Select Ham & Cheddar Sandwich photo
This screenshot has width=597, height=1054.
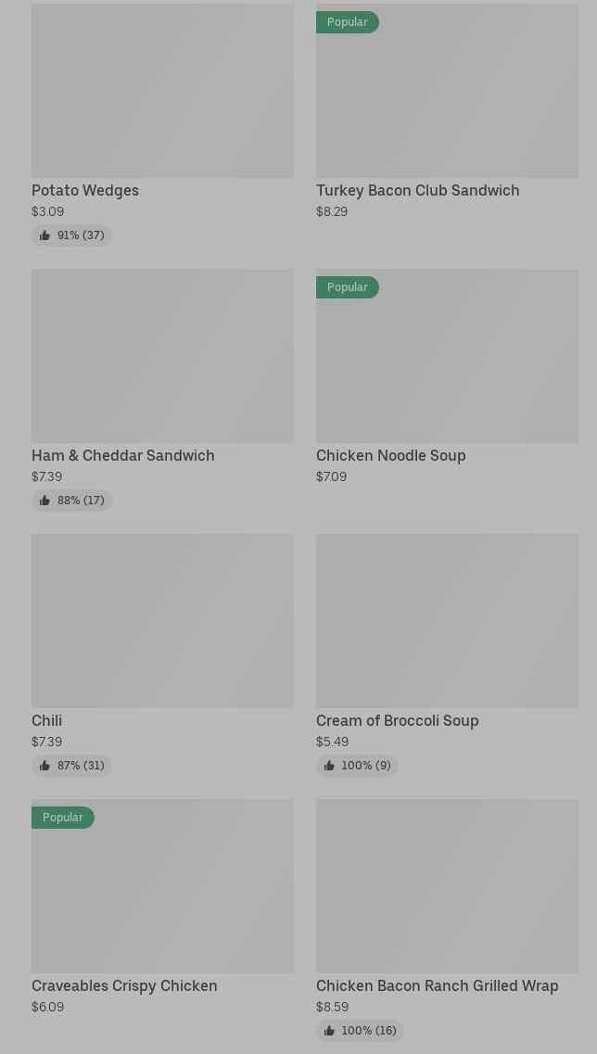162,356
